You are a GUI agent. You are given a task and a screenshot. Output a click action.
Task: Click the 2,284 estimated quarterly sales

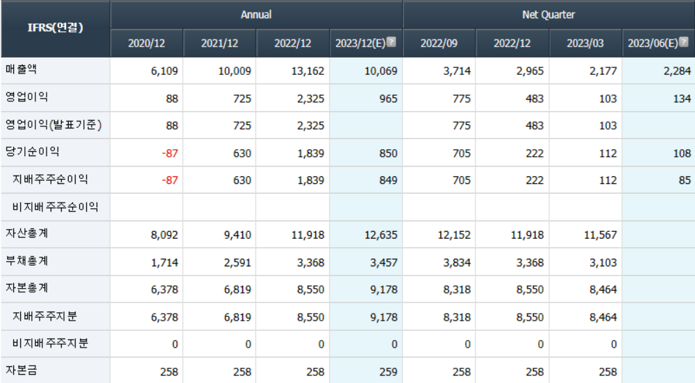tap(677, 71)
